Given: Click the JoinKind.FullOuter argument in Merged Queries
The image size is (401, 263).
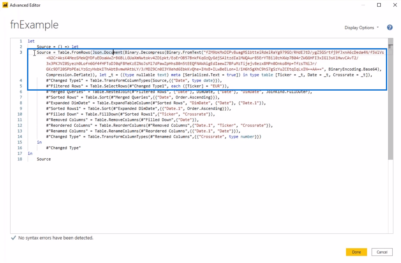Looking at the screenshot, I should [x=288, y=92].
